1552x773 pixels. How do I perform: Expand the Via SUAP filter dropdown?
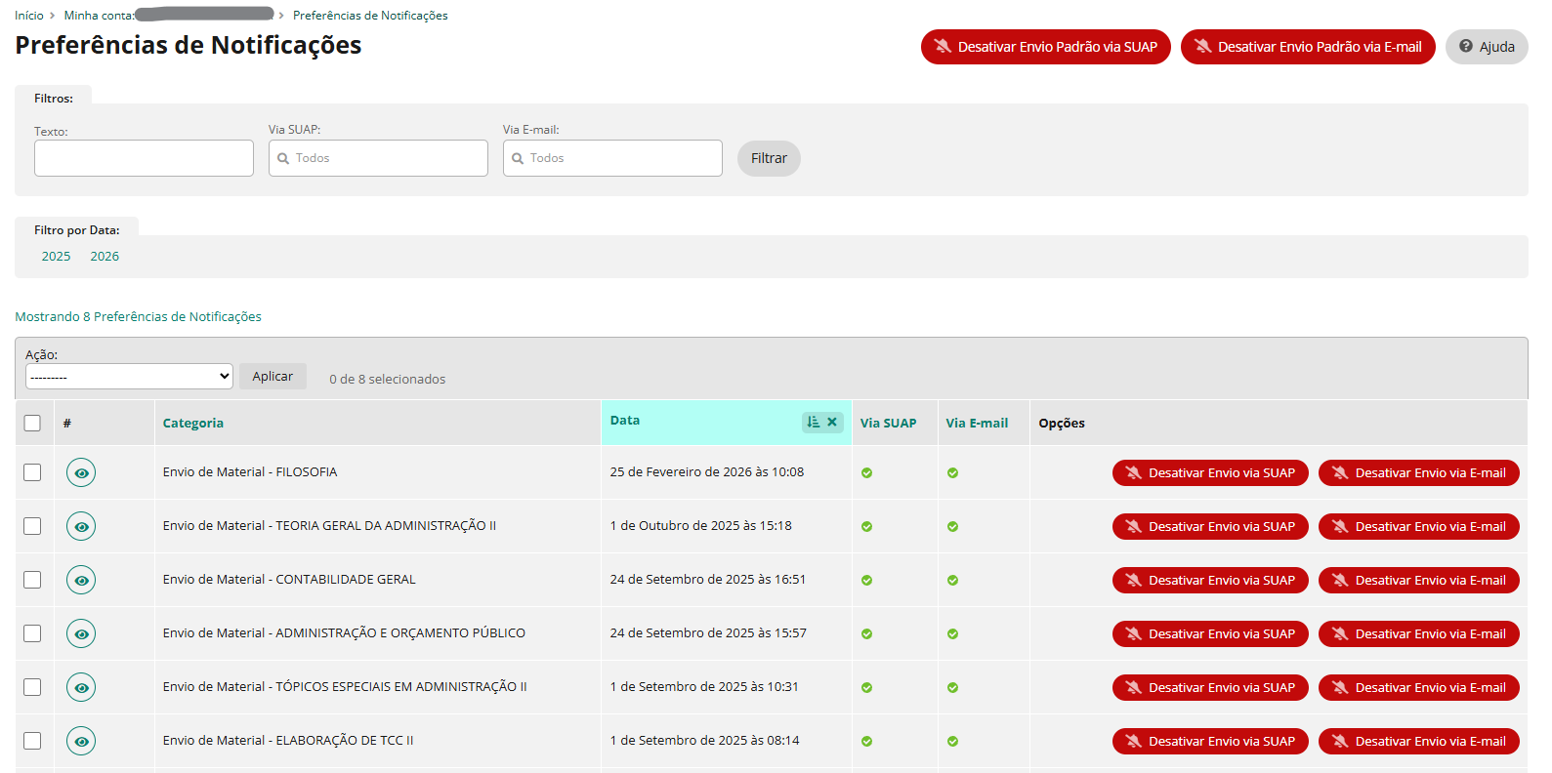pos(378,158)
